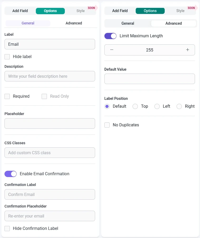Enable the No Duplicates option

(x=107, y=125)
